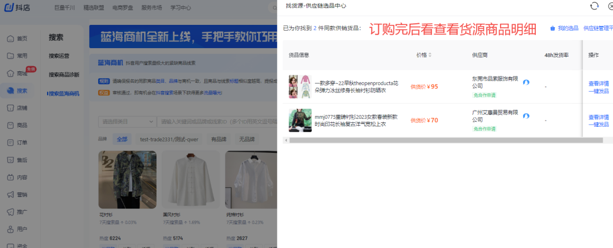Open the 订单 orders sidebar icon
This screenshot has width=613, height=248.
coord(10,143)
